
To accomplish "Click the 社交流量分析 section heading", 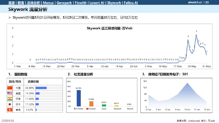I will point(83,74).
